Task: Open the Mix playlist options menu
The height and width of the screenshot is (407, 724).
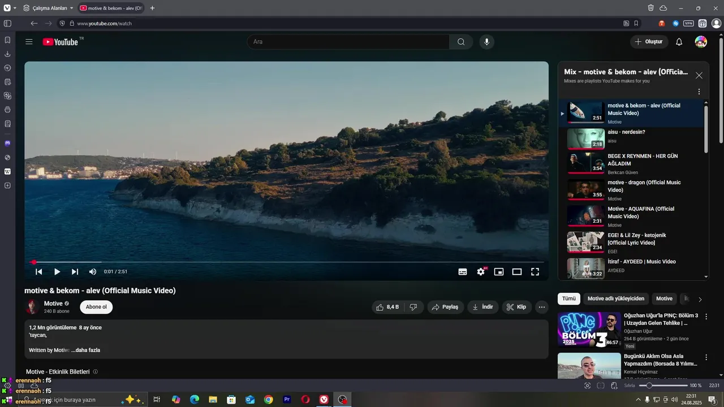Action: 699,92
